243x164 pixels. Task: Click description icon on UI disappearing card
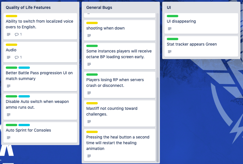tap(170, 29)
